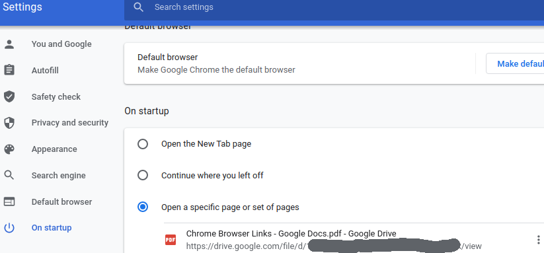The height and width of the screenshot is (253, 544).
Task: Click the search icon in settings bar
Action: (138, 7)
